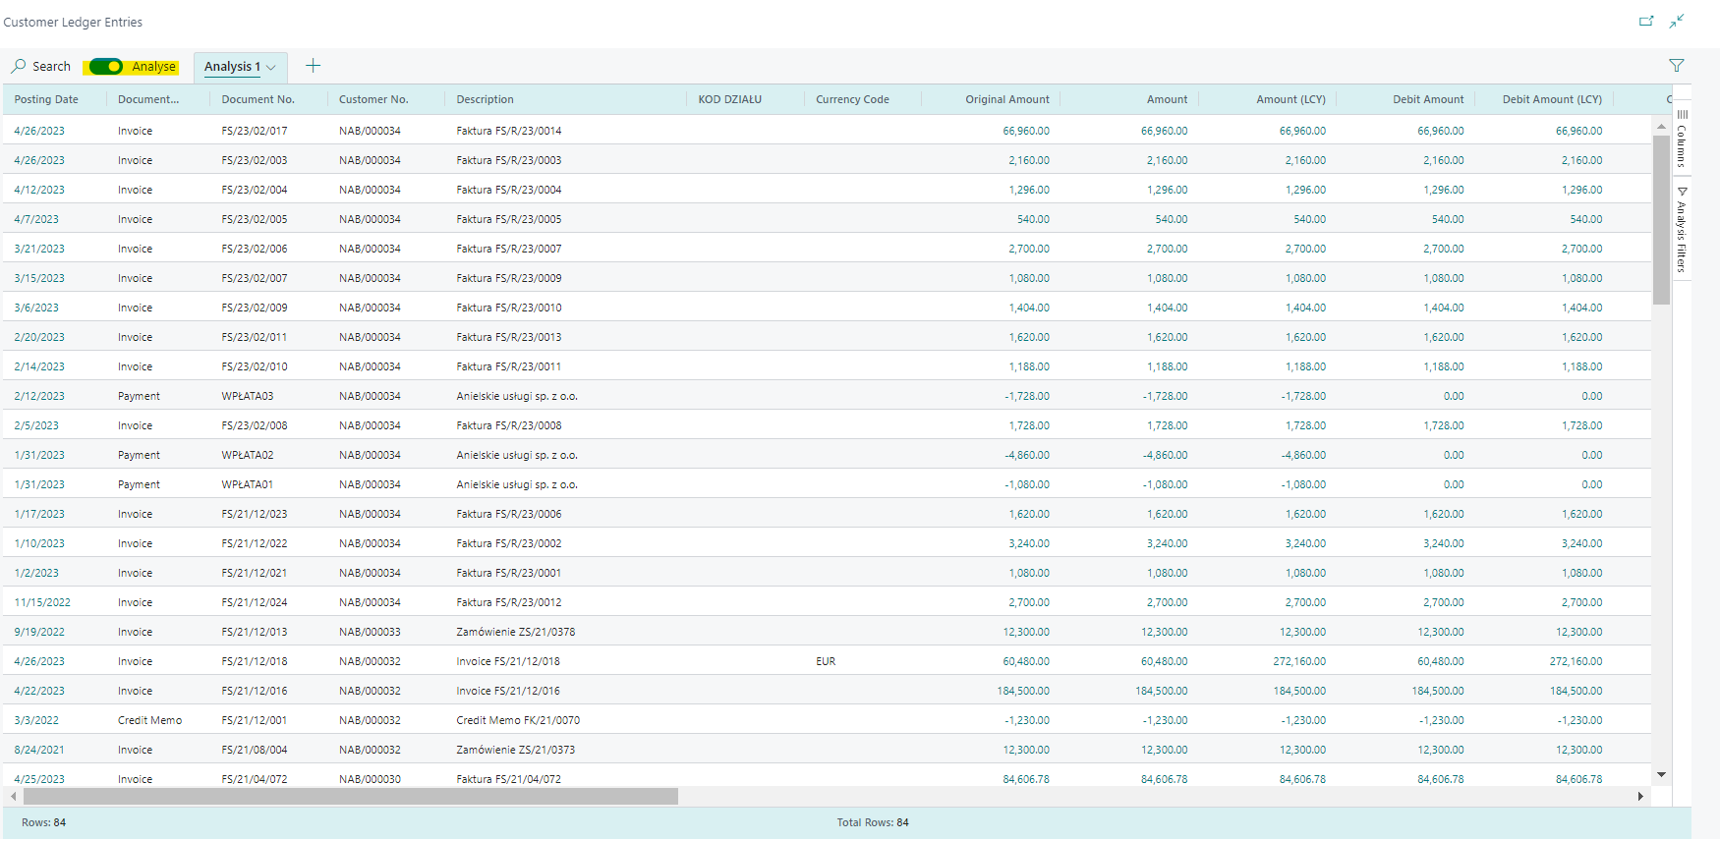Click the Rows: 84 status text
The height and width of the screenshot is (841, 1720).
pos(44,822)
